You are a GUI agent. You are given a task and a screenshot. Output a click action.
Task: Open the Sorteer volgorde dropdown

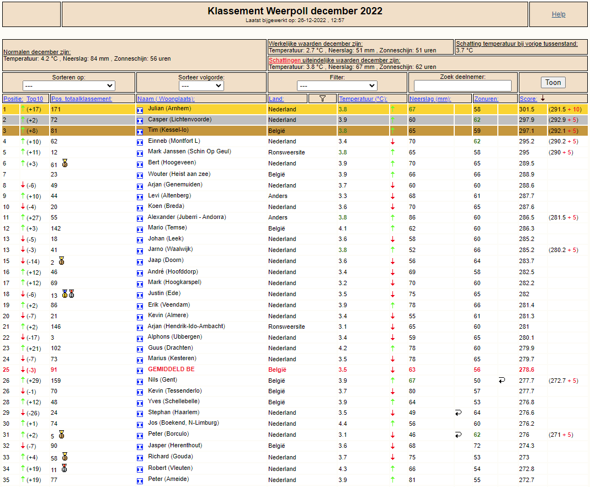pos(201,85)
